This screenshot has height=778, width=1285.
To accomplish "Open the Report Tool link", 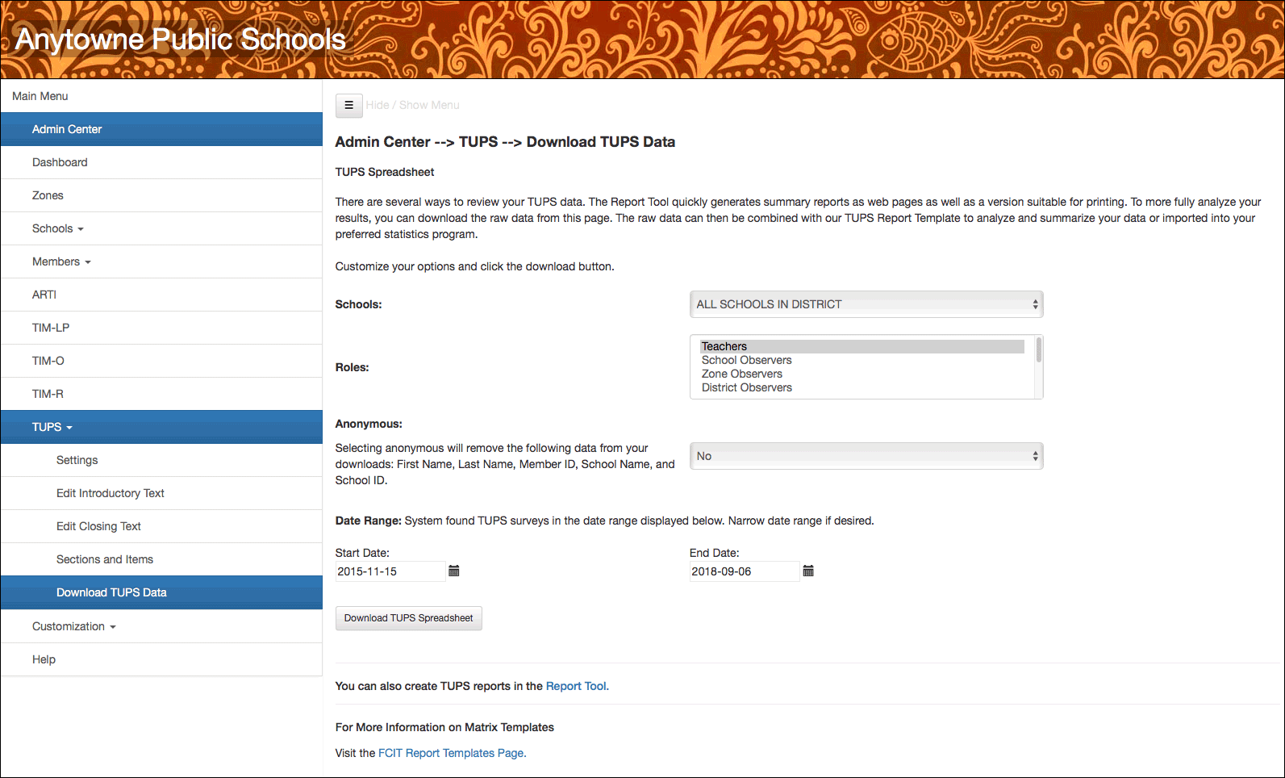I will tap(576, 686).
